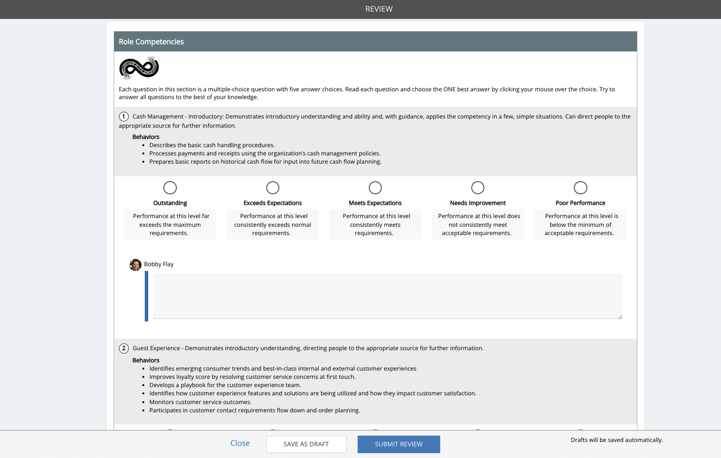Click the Outstanding rating description box

click(x=170, y=224)
